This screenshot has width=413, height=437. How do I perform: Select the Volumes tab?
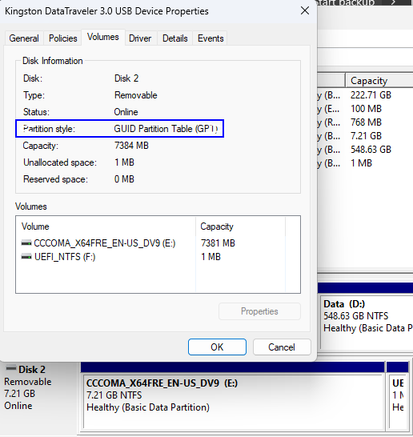coord(103,37)
